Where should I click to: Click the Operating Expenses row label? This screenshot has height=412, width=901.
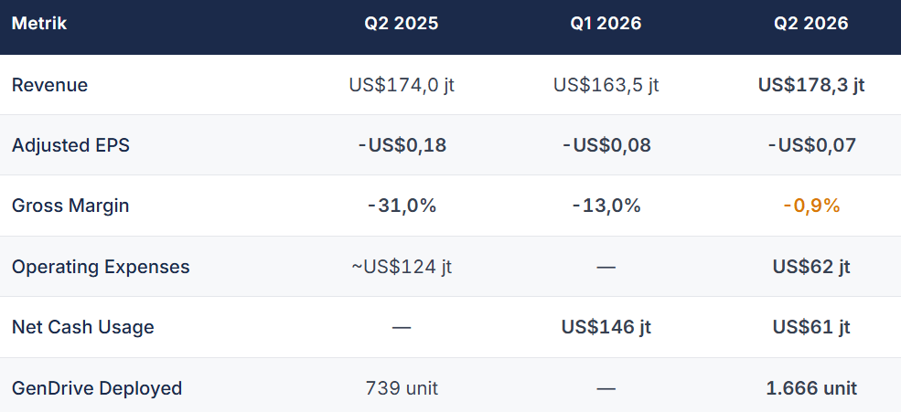101,267
